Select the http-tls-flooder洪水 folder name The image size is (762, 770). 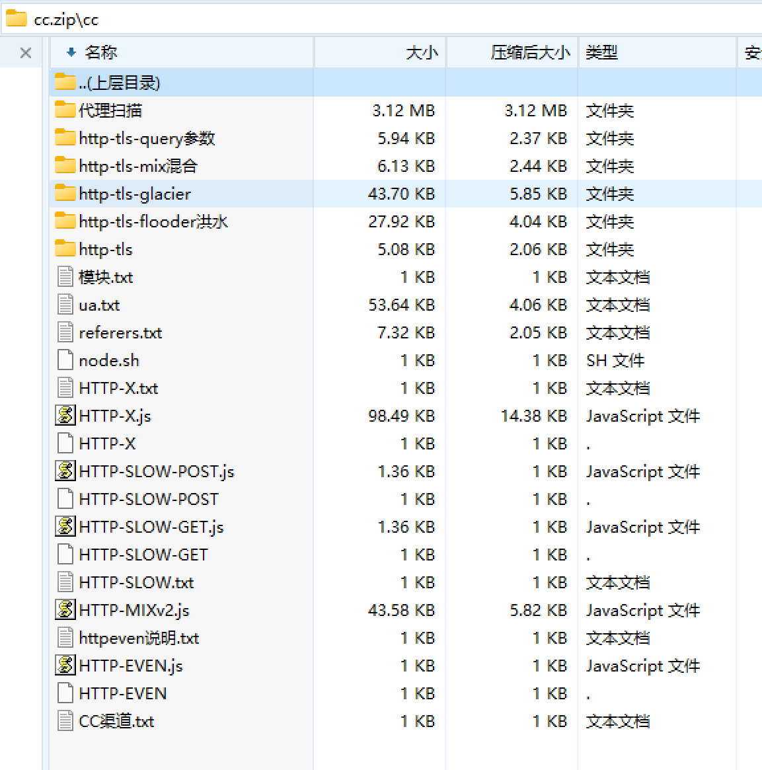click(x=153, y=221)
